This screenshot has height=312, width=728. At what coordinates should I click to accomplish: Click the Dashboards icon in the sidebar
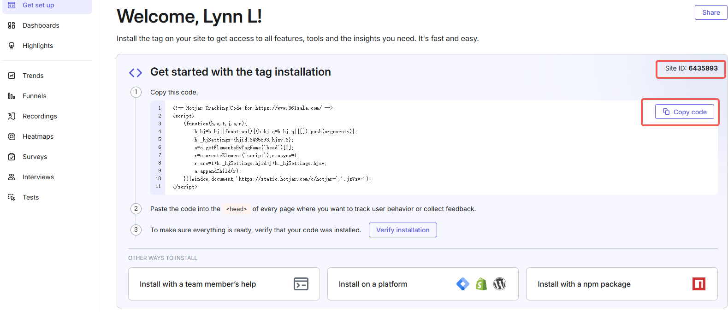tap(12, 25)
